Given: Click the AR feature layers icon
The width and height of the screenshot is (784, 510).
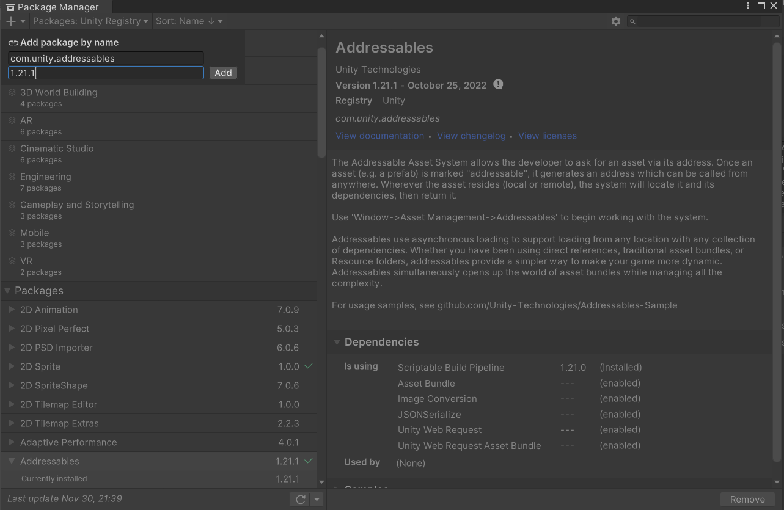Looking at the screenshot, I should pos(12,120).
